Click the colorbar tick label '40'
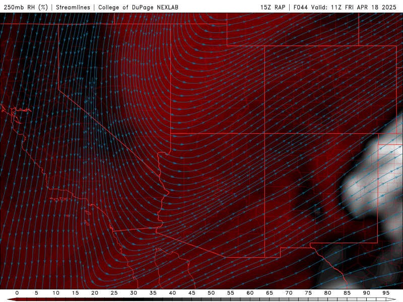Image resolution: width=403 pixels, height=302 pixels. pyautogui.click(x=172, y=293)
